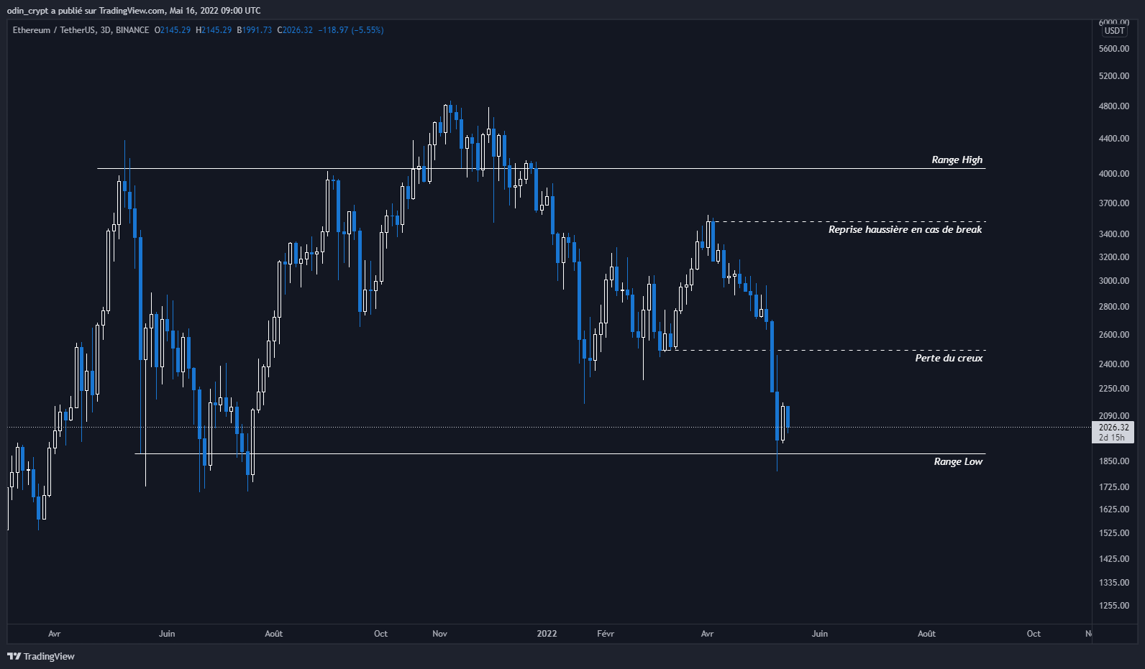The width and height of the screenshot is (1145, 669).
Task: Click the published-by header text 'odin_crypt a publié sur TradingView.com'
Action: (x=86, y=11)
